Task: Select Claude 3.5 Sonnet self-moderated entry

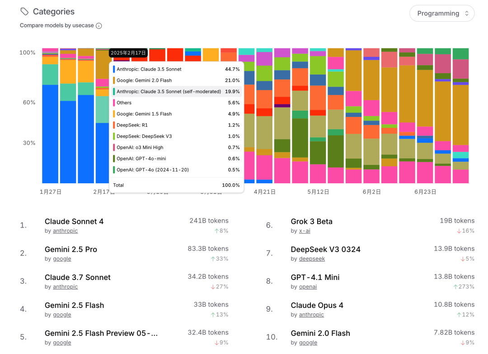Action: tap(177, 92)
